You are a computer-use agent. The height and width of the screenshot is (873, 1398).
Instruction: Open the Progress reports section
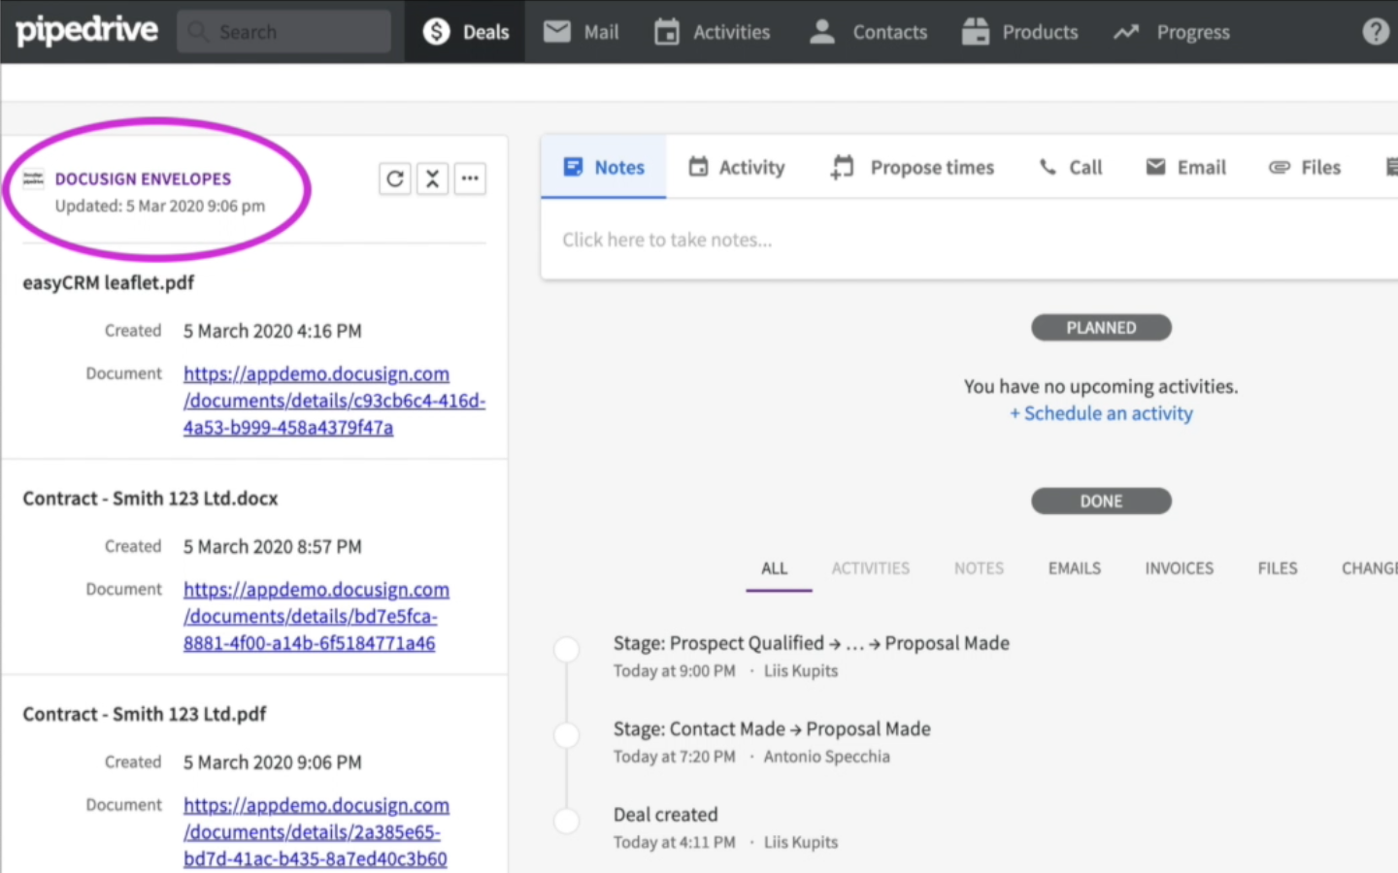click(x=1172, y=32)
